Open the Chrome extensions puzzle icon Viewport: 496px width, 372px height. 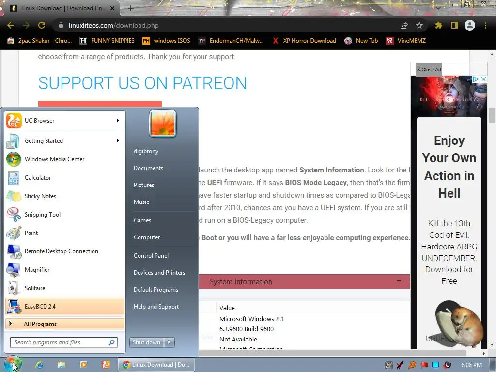point(438,25)
